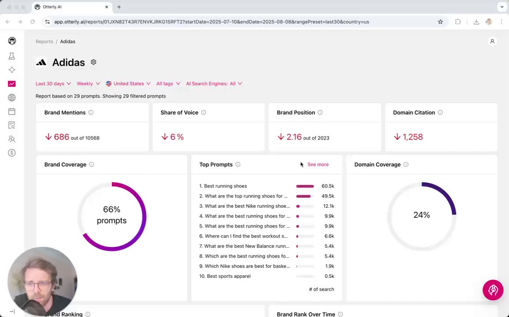Screen dimensions: 509x317
Task: Select the Otterly.AI browser tab
Action: 71,7
